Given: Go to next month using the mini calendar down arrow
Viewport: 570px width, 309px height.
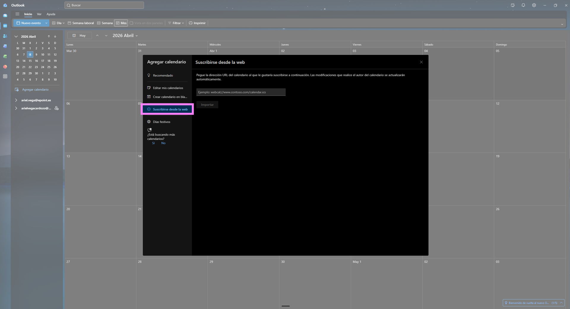Looking at the screenshot, I should (55, 37).
